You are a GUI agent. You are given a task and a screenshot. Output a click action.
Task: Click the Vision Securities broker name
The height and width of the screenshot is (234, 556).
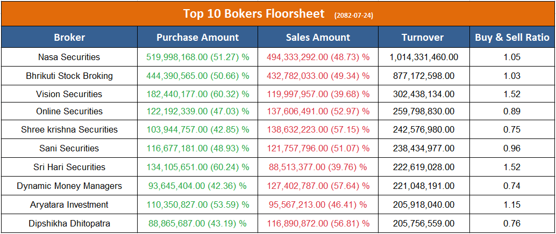69,94
